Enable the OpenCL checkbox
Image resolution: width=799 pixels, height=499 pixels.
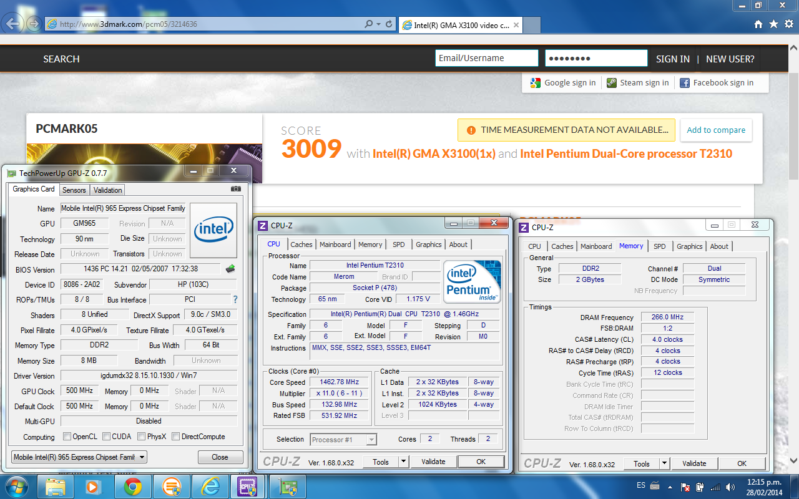coord(67,437)
